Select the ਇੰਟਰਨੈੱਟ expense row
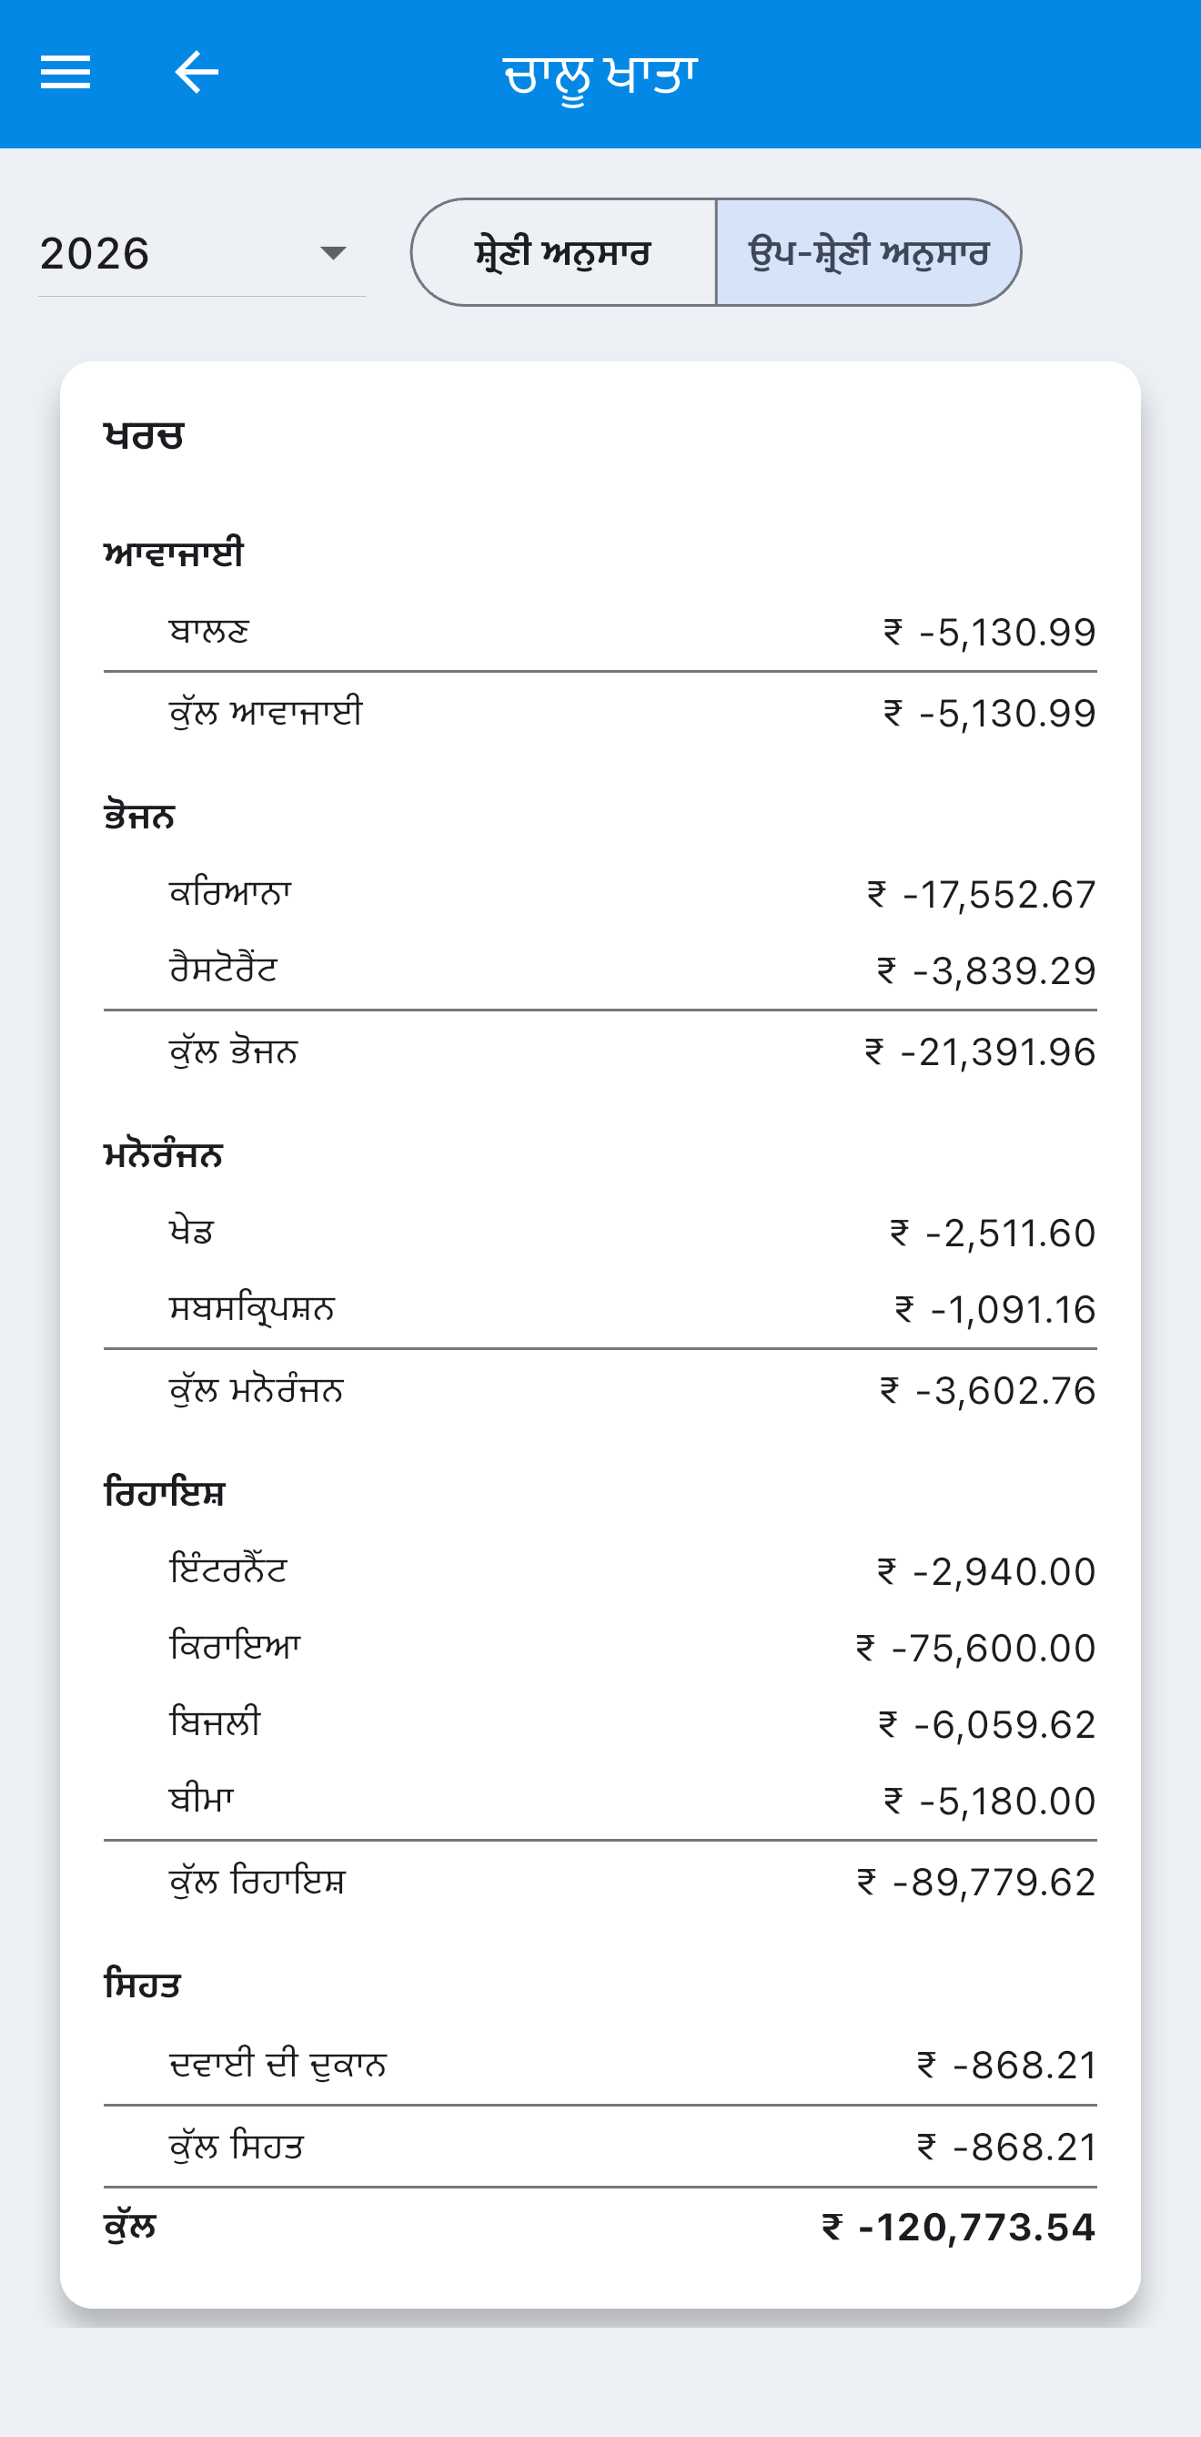Screen dimensions: 1201x2437 point(600,1571)
